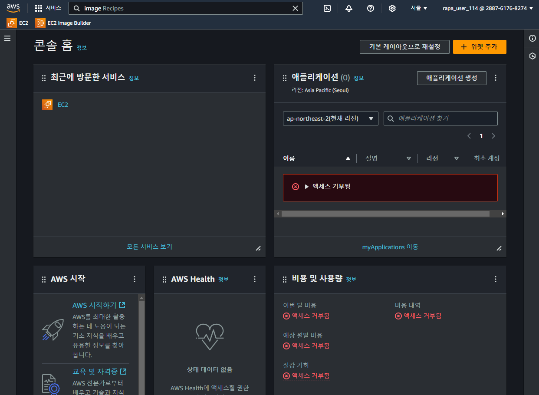Open the rapa_user_114 account menu
The height and width of the screenshot is (395, 539).
[488, 8]
